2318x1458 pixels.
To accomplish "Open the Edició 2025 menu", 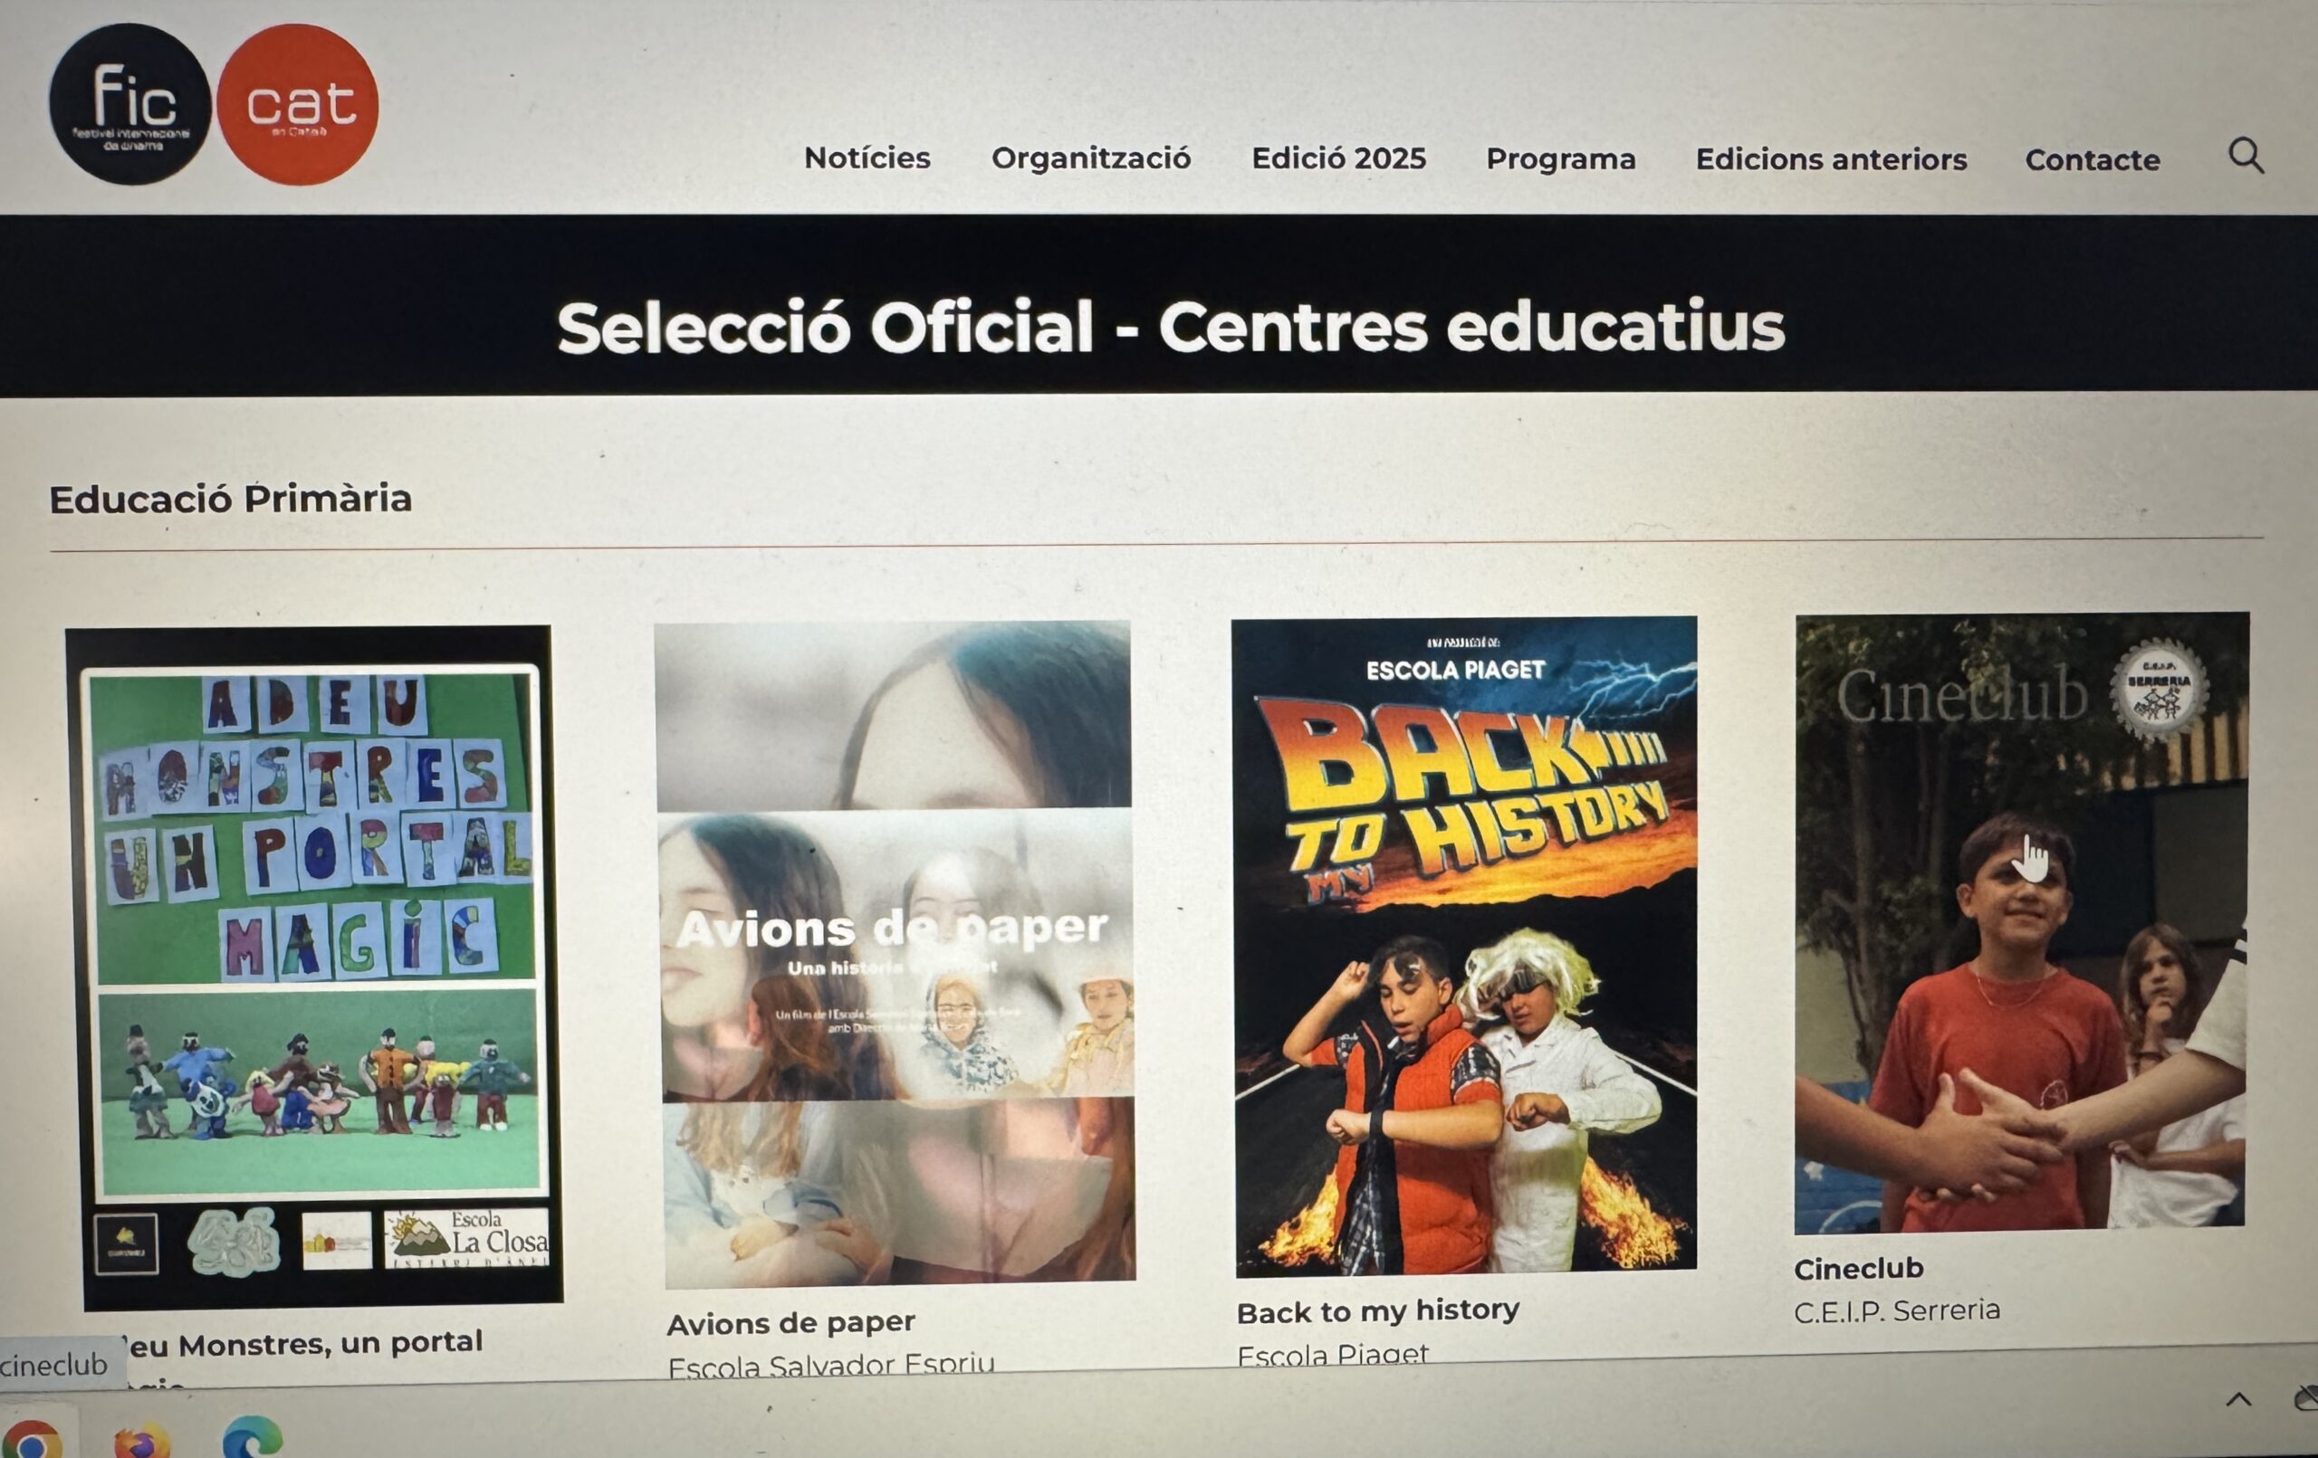I will [x=1338, y=158].
